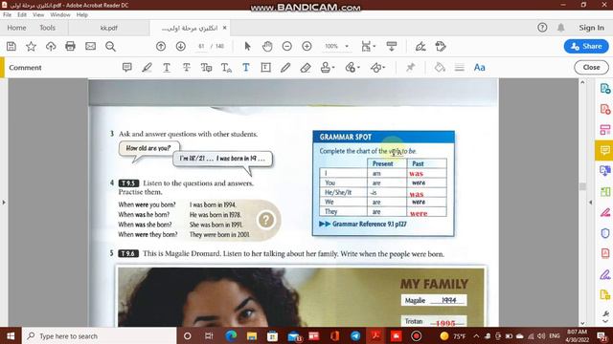Click the read mode icon
613x344 pixels.
[392, 47]
